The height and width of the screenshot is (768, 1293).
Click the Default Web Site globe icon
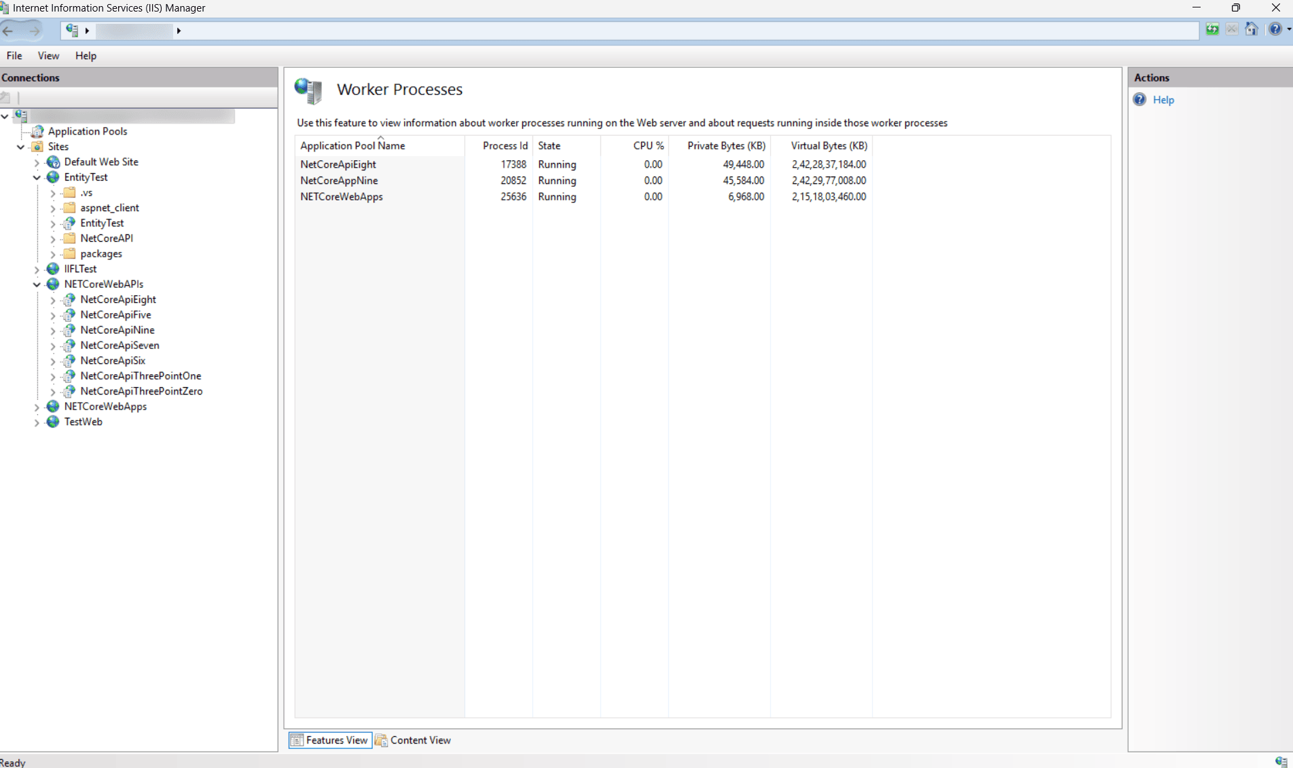[53, 162]
